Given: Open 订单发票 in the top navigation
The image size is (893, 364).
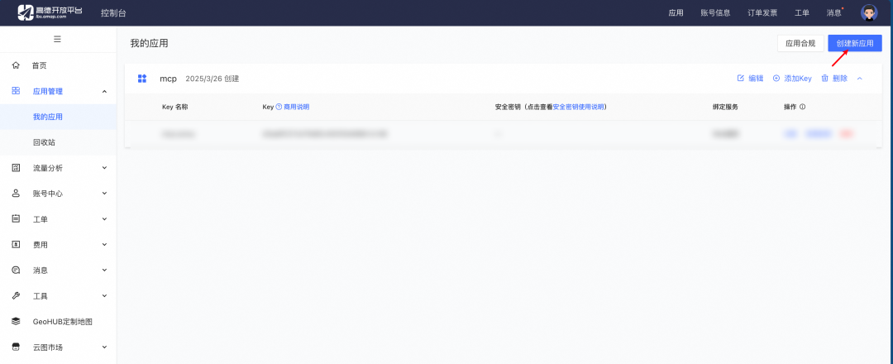Looking at the screenshot, I should point(762,12).
